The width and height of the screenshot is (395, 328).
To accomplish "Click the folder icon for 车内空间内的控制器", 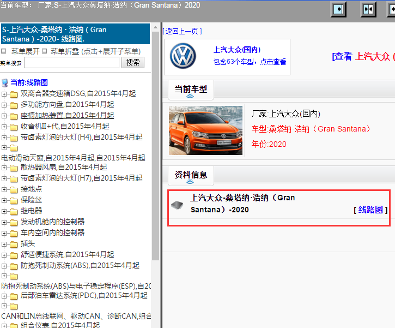I will point(14,234).
